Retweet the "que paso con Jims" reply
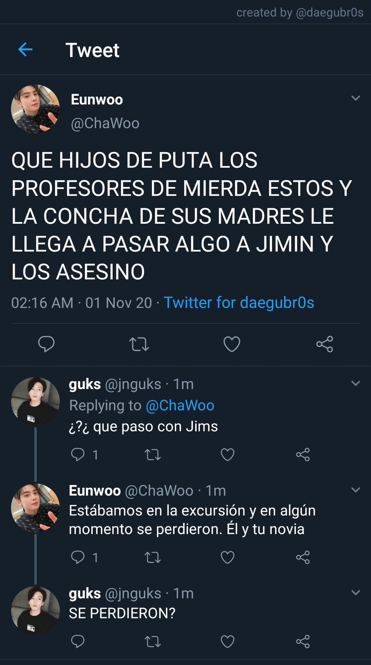The height and width of the screenshot is (665, 371). 153,454
